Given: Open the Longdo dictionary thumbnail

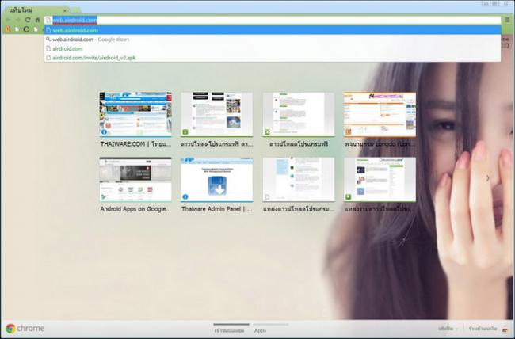Looking at the screenshot, I should click(x=380, y=114).
